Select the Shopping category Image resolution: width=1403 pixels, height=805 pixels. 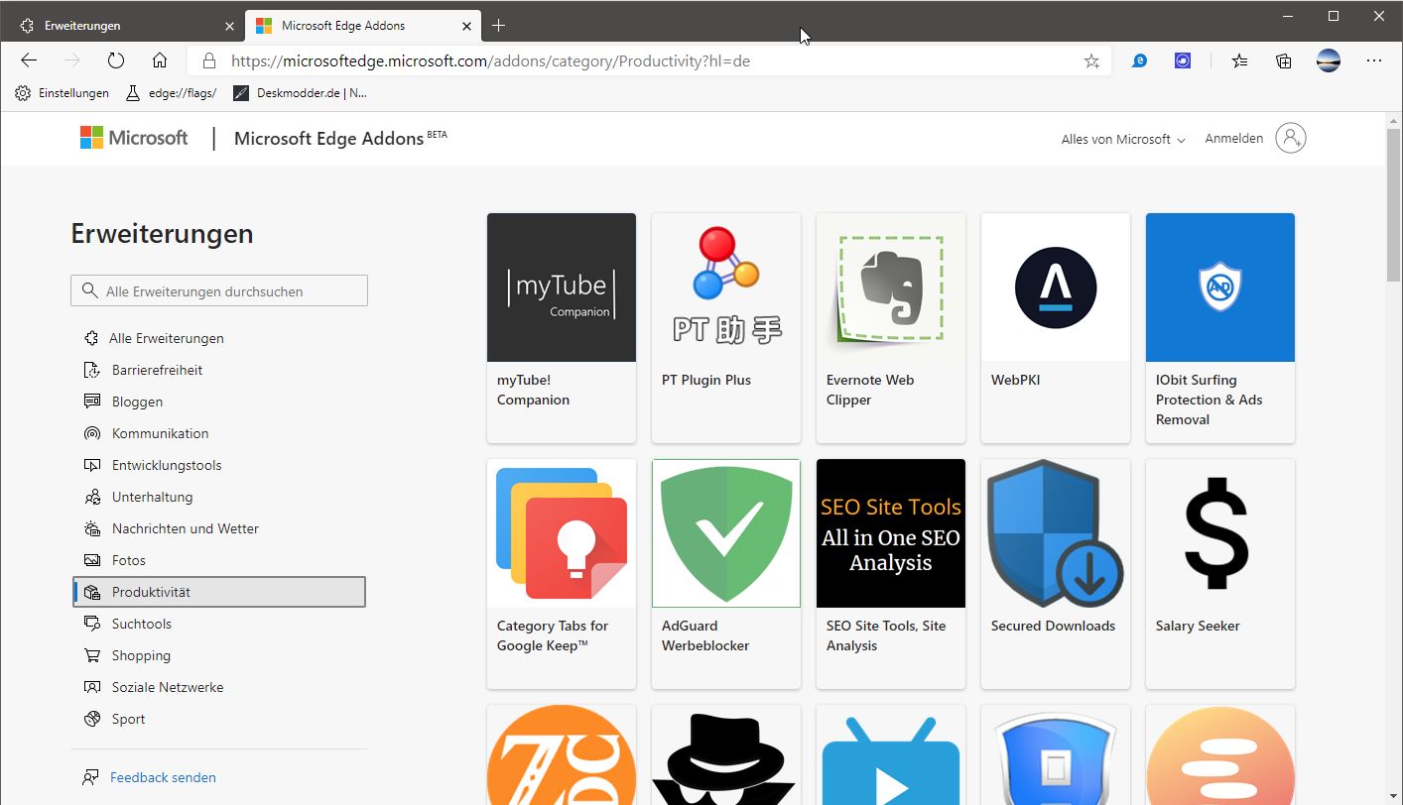click(x=219, y=655)
